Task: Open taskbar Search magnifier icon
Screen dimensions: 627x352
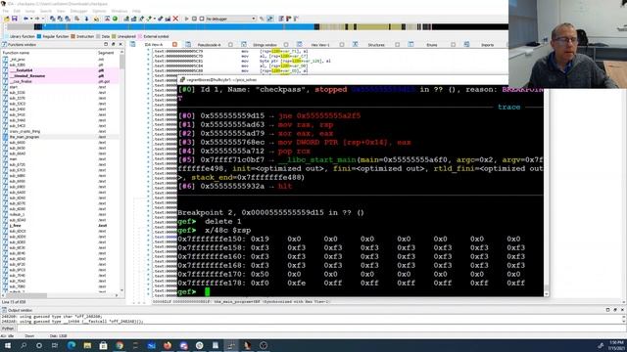Action: pyautogui.click(x=24, y=345)
